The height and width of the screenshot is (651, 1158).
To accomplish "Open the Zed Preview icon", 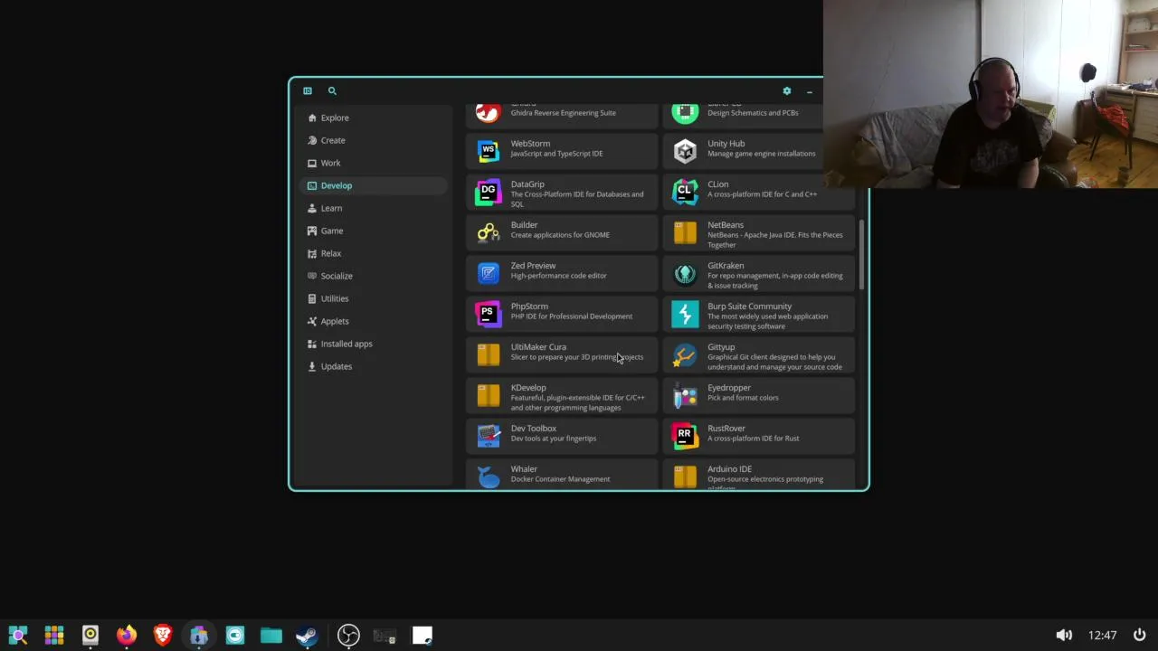I will coord(489,273).
